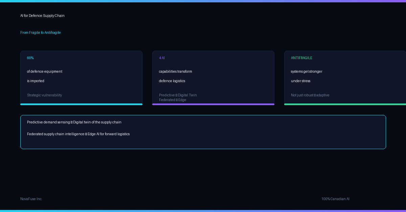Select 'capabilities transform' text line
The width and height of the screenshot is (406, 212).
pyautogui.click(x=176, y=71)
